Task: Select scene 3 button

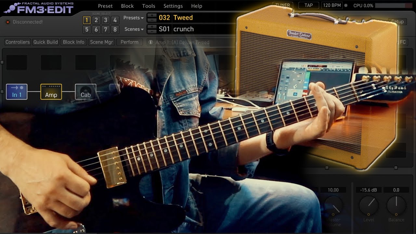Action: pos(105,20)
